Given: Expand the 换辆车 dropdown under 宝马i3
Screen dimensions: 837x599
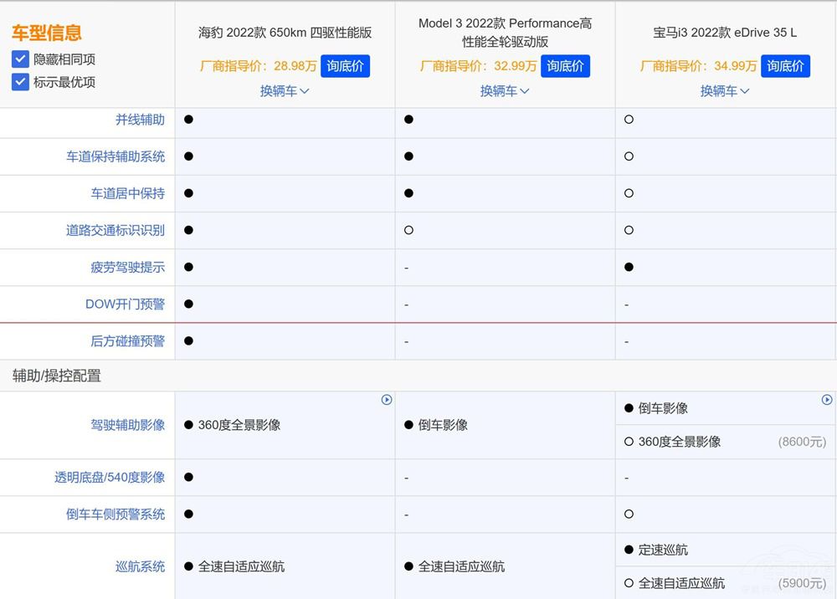Looking at the screenshot, I should point(725,92).
